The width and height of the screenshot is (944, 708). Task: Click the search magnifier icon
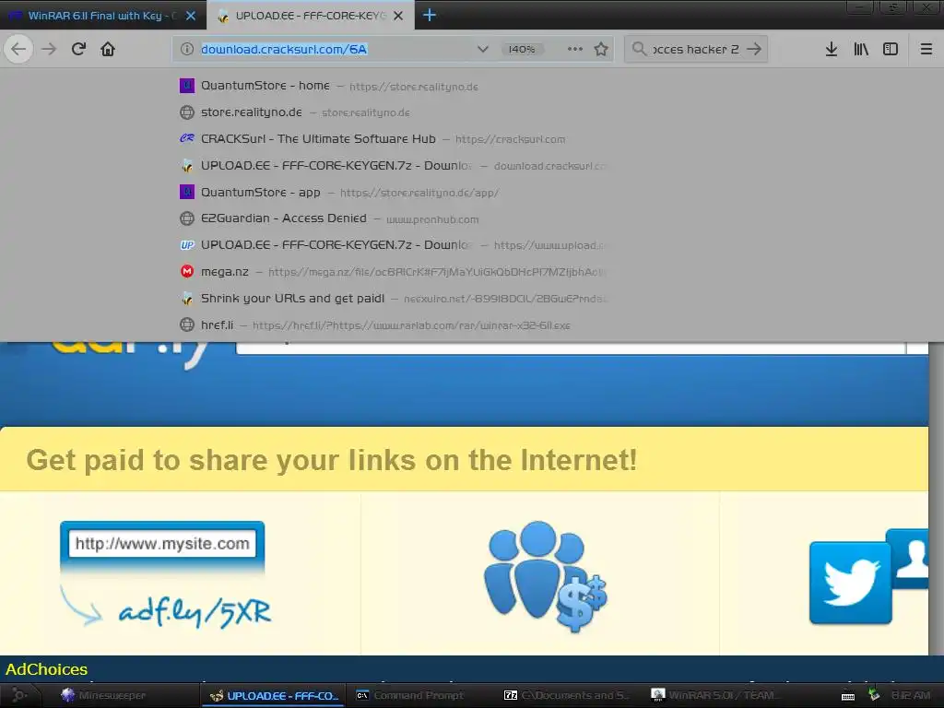(639, 49)
